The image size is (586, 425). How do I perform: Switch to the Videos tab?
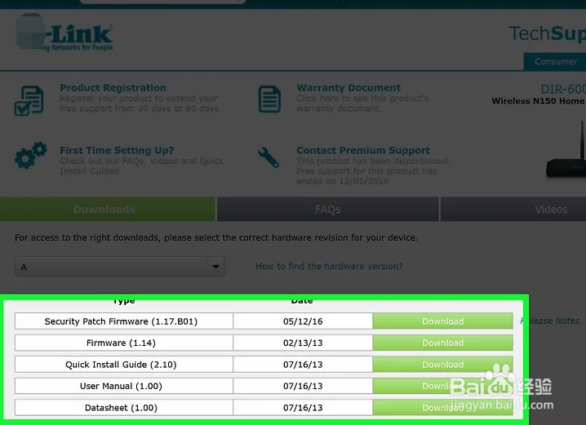coord(551,209)
